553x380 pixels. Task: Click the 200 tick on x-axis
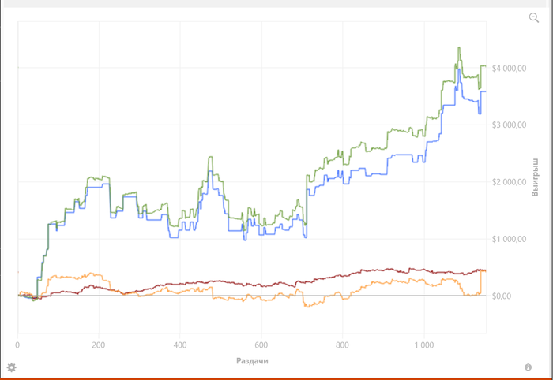(99, 345)
